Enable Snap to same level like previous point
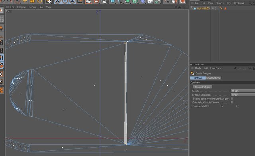The height and width of the screenshot is (156, 255). coord(232,98)
